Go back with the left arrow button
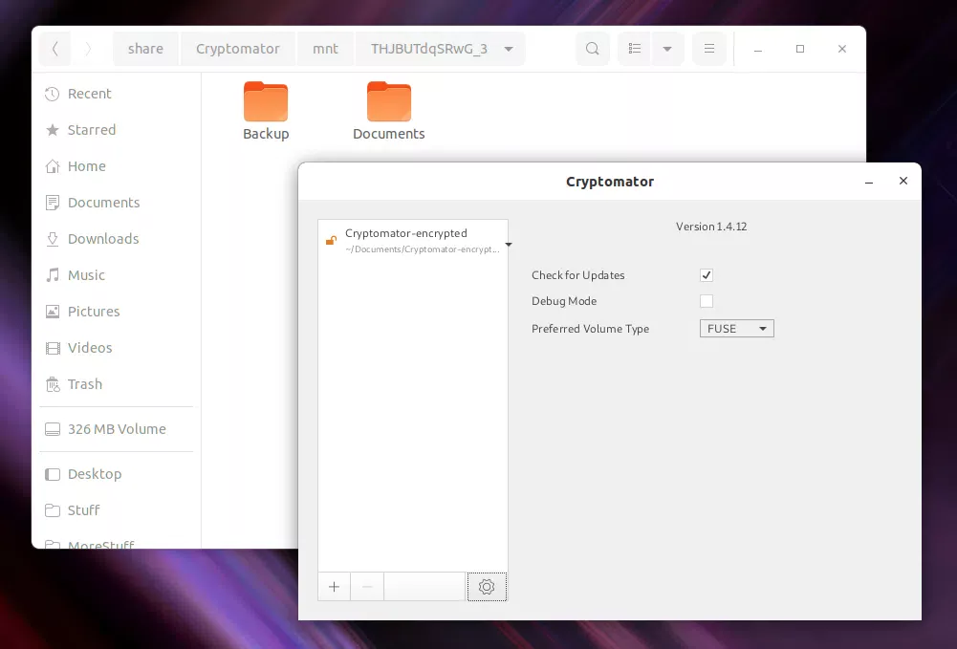The width and height of the screenshot is (957, 649). (55, 49)
